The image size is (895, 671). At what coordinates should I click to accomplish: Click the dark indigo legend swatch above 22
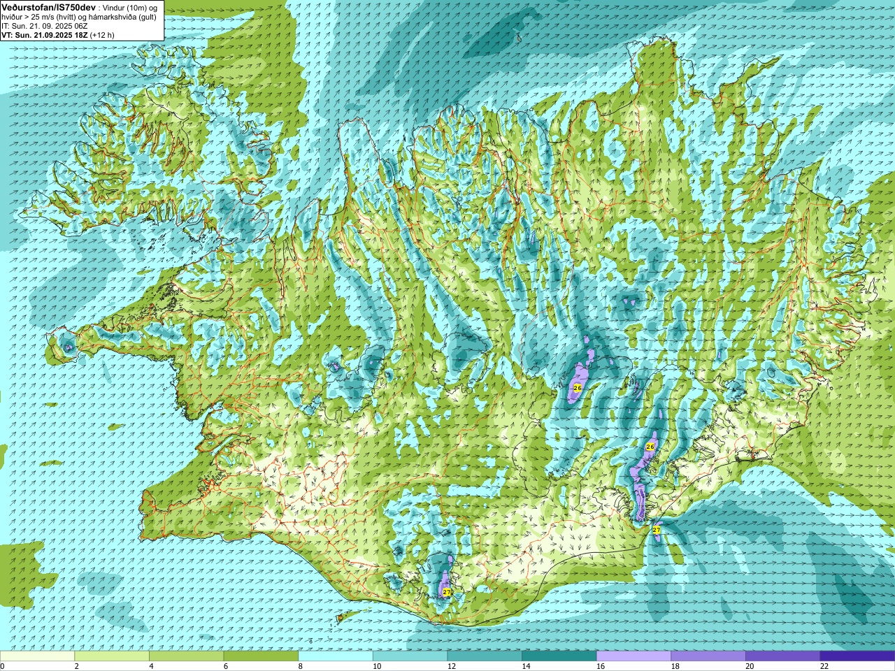pos(857,656)
